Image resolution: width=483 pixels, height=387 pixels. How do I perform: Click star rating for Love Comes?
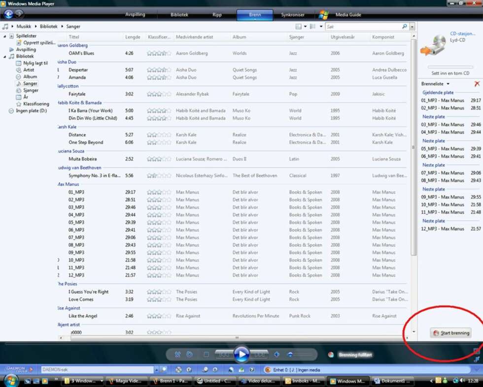tap(159, 300)
